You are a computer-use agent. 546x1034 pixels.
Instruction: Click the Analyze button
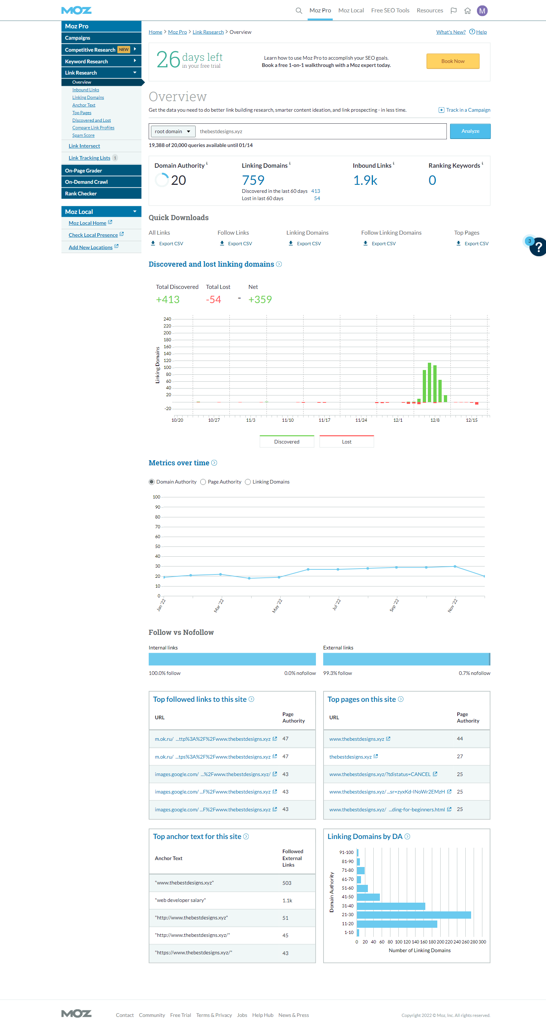tap(470, 131)
